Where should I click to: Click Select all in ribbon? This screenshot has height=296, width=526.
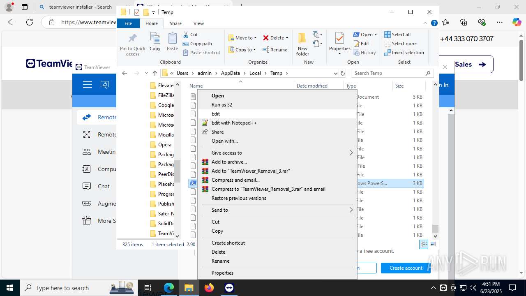(x=397, y=35)
